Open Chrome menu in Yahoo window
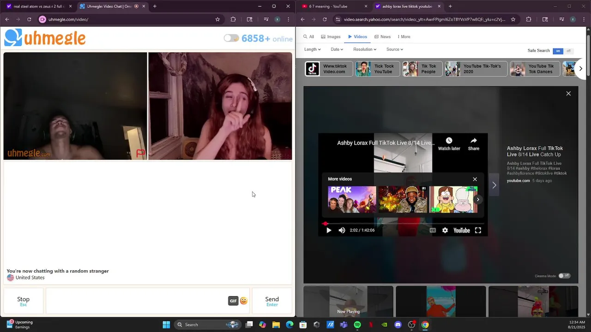 click(584, 19)
